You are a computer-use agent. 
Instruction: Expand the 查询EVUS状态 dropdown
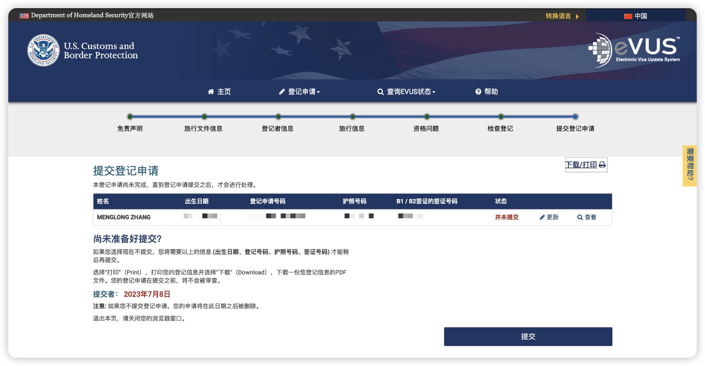pos(410,92)
